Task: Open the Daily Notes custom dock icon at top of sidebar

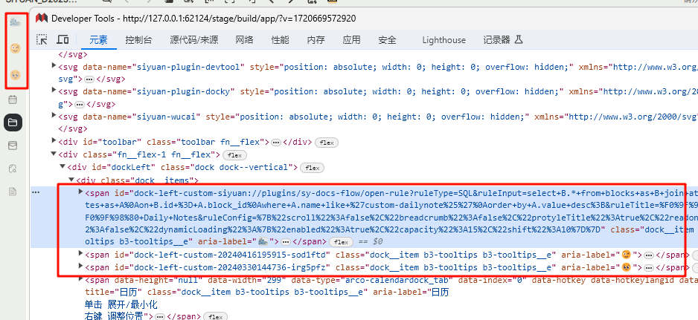Action: 15,22
